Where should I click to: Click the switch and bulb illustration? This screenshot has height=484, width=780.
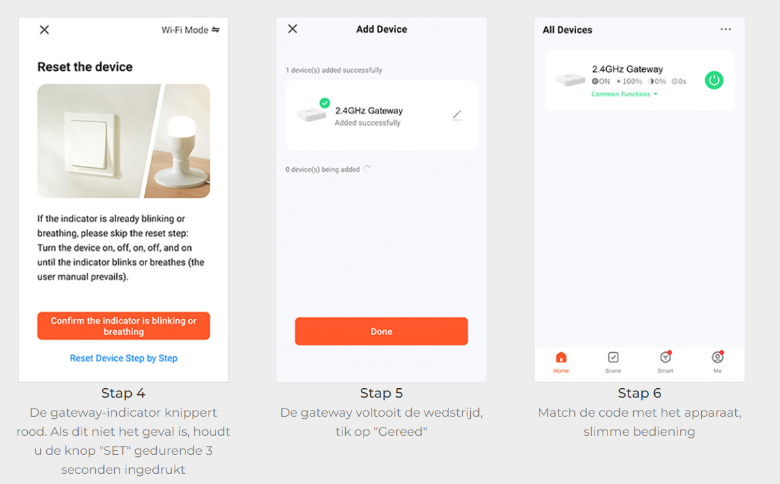click(x=124, y=141)
